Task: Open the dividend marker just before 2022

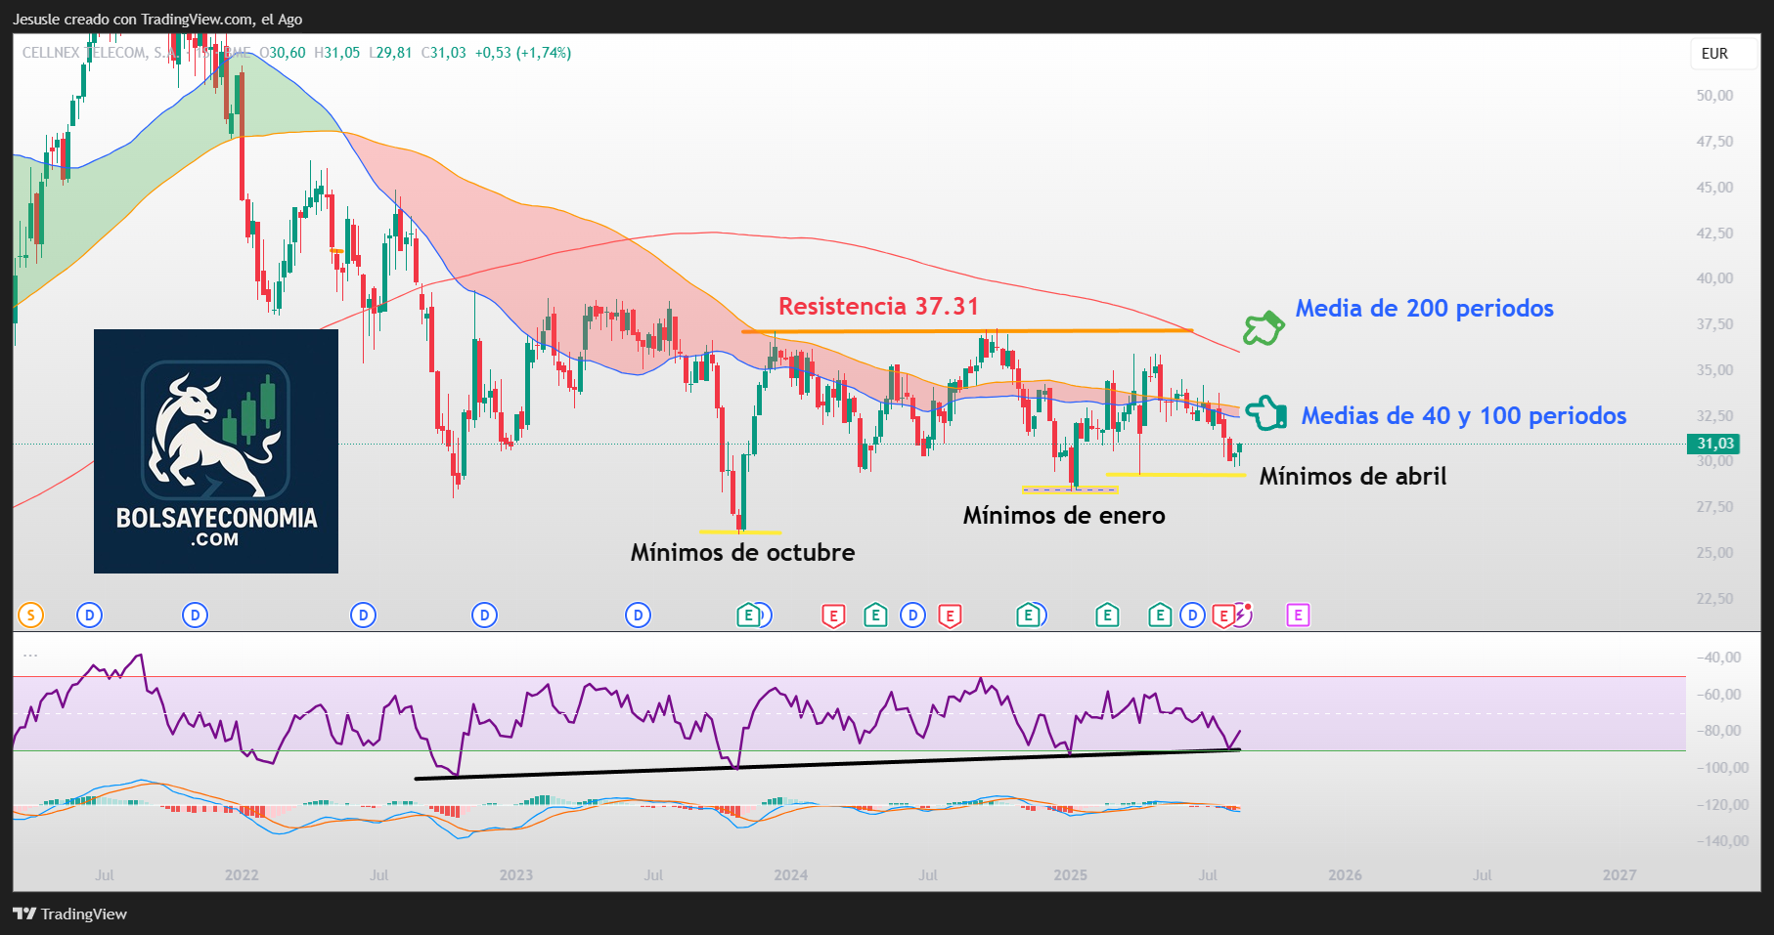Action: [196, 616]
